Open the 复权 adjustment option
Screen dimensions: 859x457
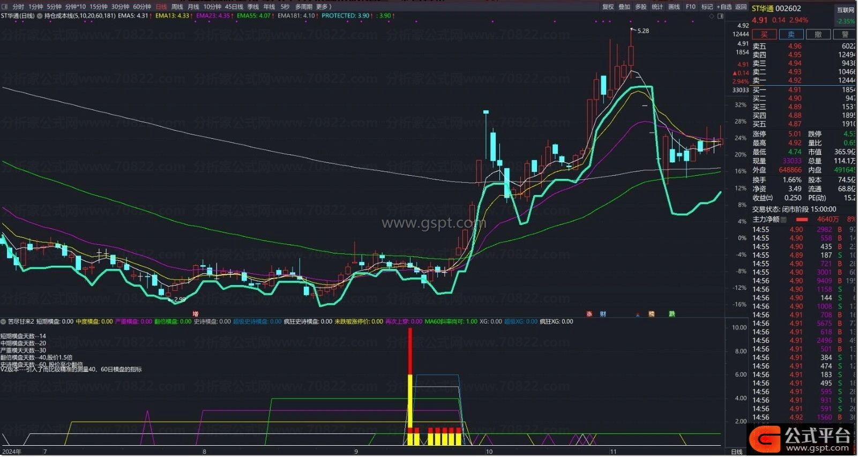(608, 7)
